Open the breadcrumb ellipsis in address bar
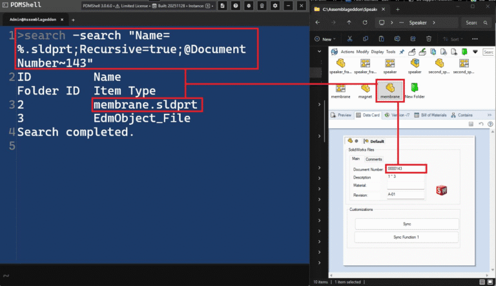The width and height of the screenshot is (496, 286). coord(402,23)
